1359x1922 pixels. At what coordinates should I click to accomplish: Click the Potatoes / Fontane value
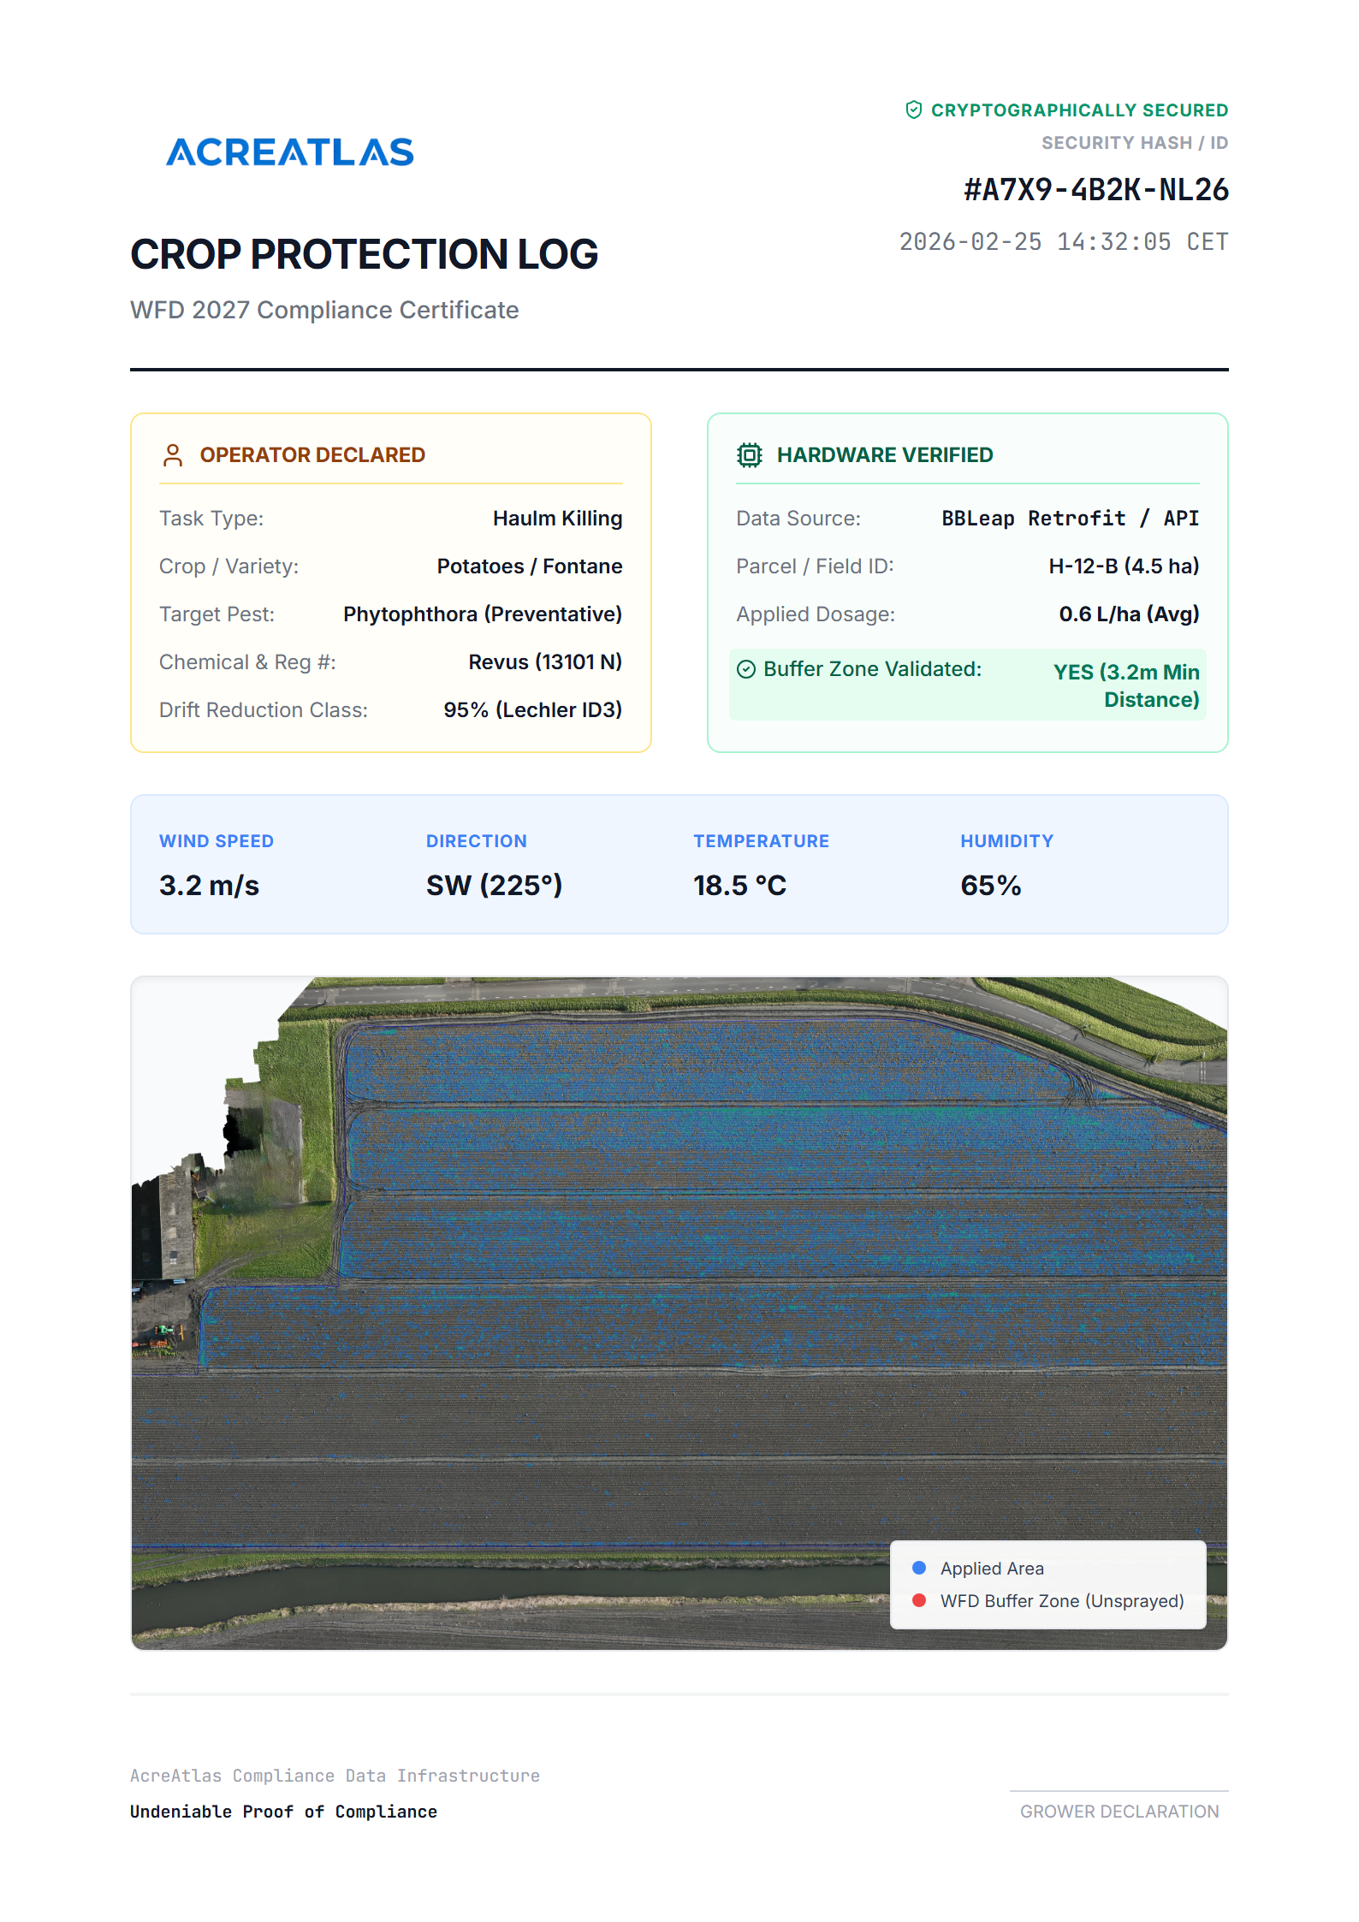pyautogui.click(x=530, y=567)
